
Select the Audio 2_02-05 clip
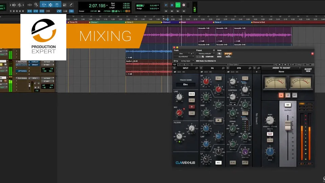coord(149,68)
